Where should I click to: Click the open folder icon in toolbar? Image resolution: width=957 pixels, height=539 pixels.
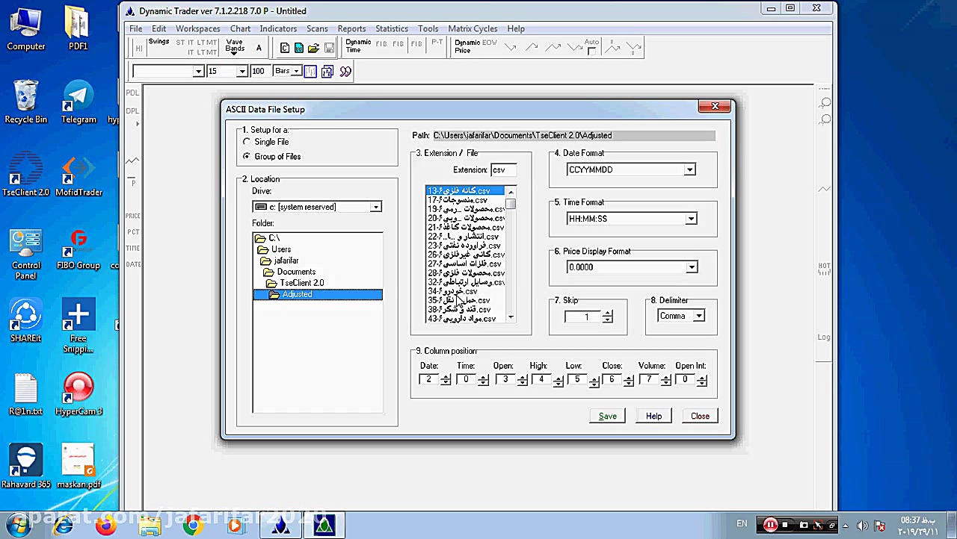click(x=314, y=48)
